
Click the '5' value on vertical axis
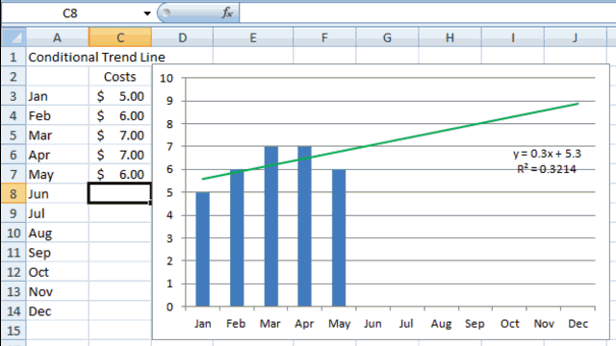(169, 192)
